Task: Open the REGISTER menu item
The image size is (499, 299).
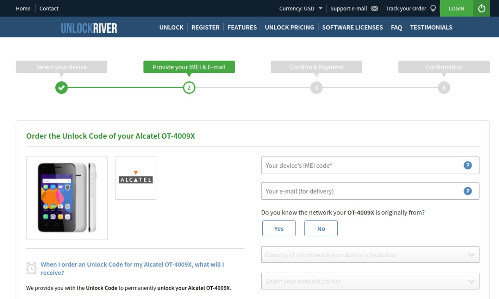Action: [x=205, y=27]
